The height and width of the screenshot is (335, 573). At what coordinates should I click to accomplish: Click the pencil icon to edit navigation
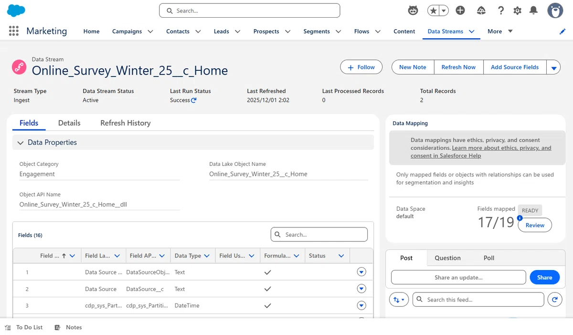(x=562, y=32)
